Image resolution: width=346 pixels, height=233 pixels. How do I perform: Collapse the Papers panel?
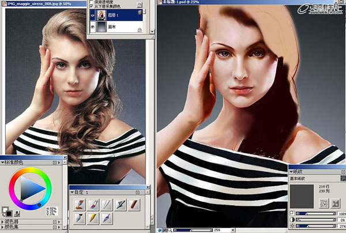(x=291, y=172)
